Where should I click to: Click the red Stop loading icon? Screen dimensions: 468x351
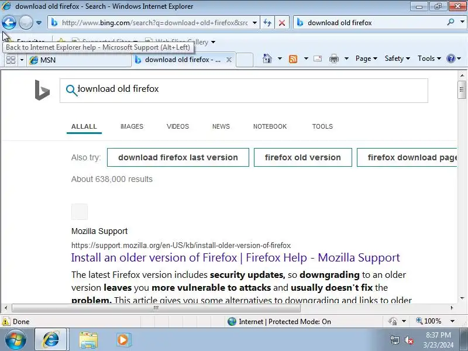[282, 23]
